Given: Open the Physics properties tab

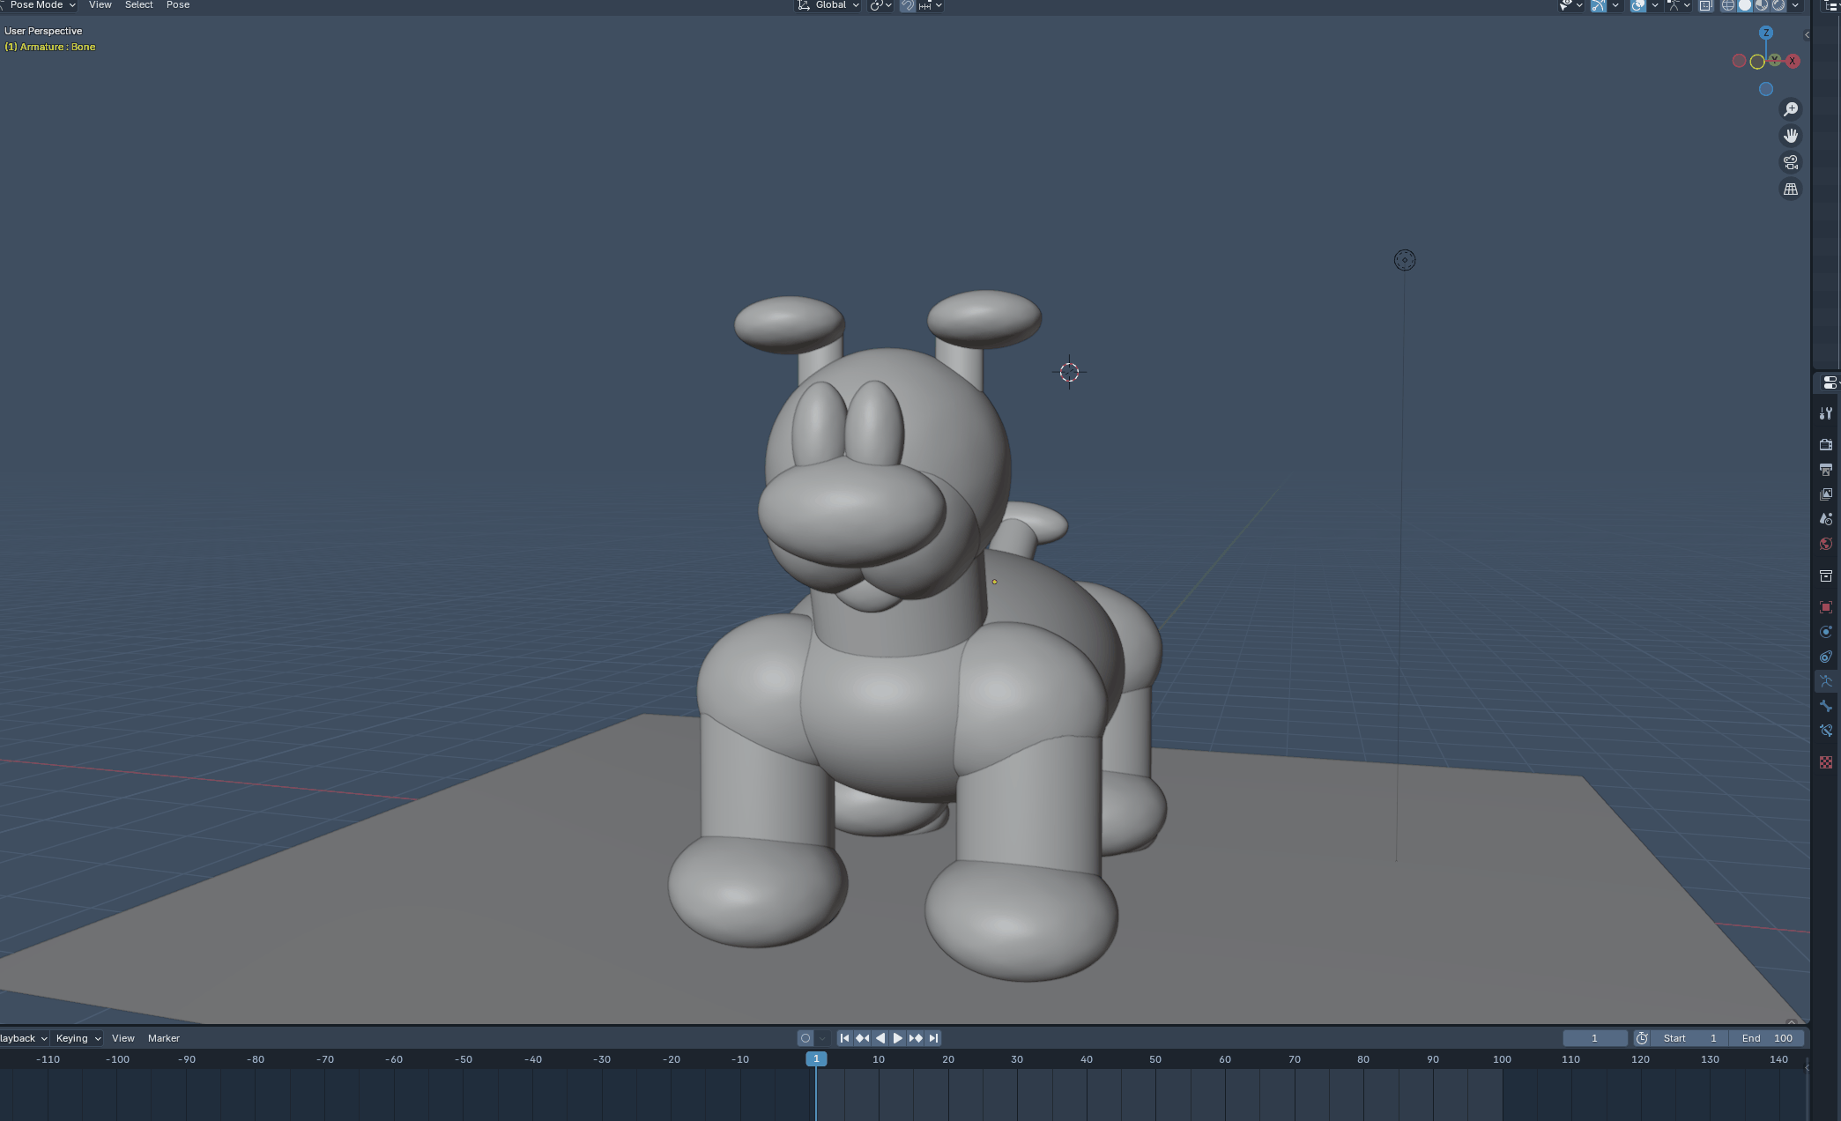Looking at the screenshot, I should (1826, 632).
